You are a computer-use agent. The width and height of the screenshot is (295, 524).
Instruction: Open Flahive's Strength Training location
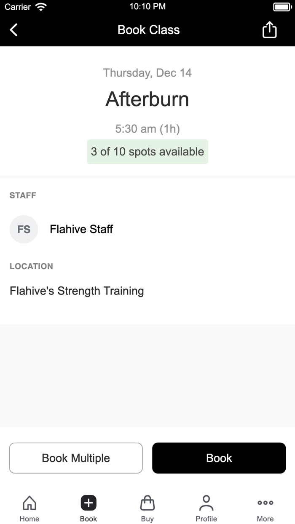77,291
